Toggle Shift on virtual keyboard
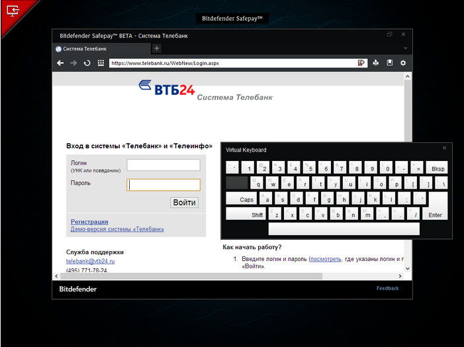464x347 pixels. [x=246, y=213]
